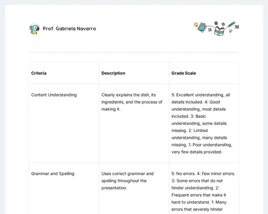Click the sun sparkle doodle icon
The width and height of the screenshot is (268, 214).
(x=195, y=25)
